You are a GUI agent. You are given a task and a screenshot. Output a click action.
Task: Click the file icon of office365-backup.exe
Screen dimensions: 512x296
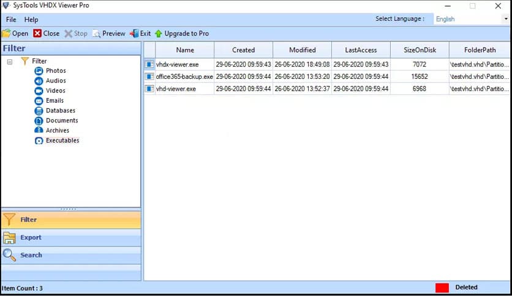click(x=149, y=76)
